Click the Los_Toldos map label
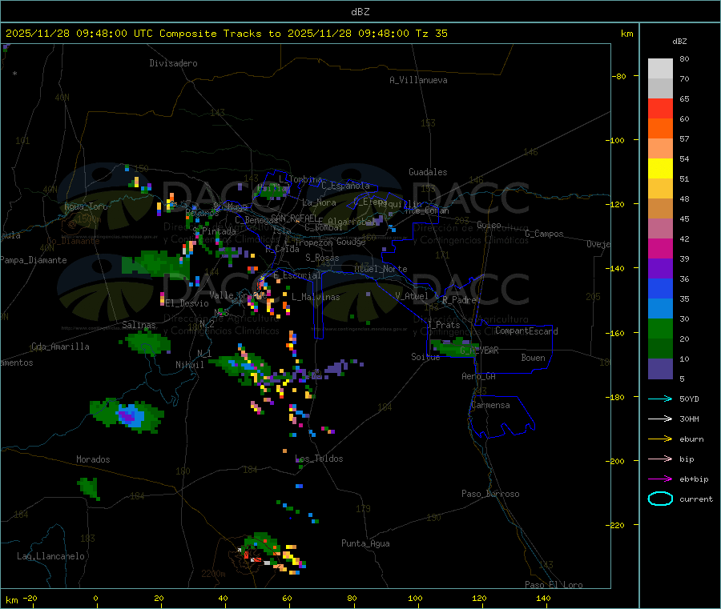721x609 pixels. point(319,459)
